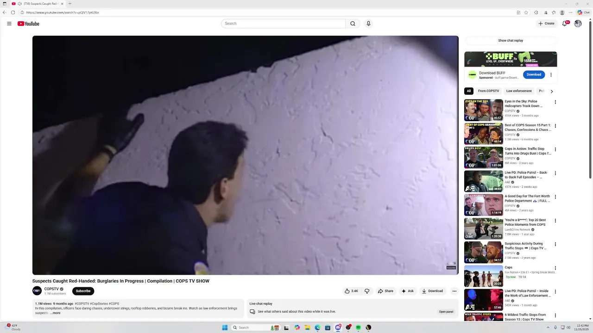Open A Good Day For Fort Worth thumbnail
Screen dimensions: 593x333
[x=484, y=205]
